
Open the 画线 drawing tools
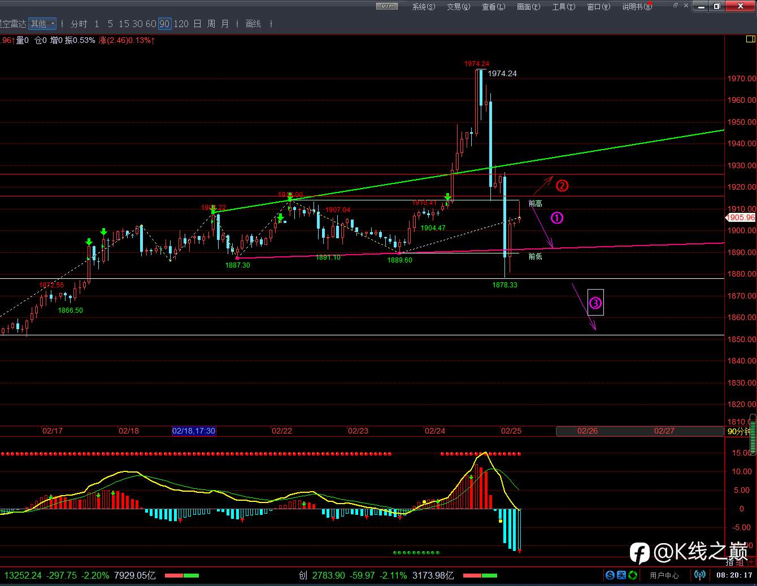coord(253,24)
